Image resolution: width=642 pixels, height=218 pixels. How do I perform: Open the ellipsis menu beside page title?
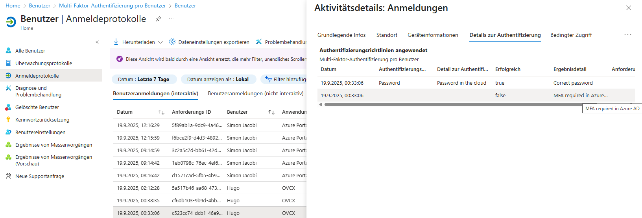pyautogui.click(x=171, y=19)
